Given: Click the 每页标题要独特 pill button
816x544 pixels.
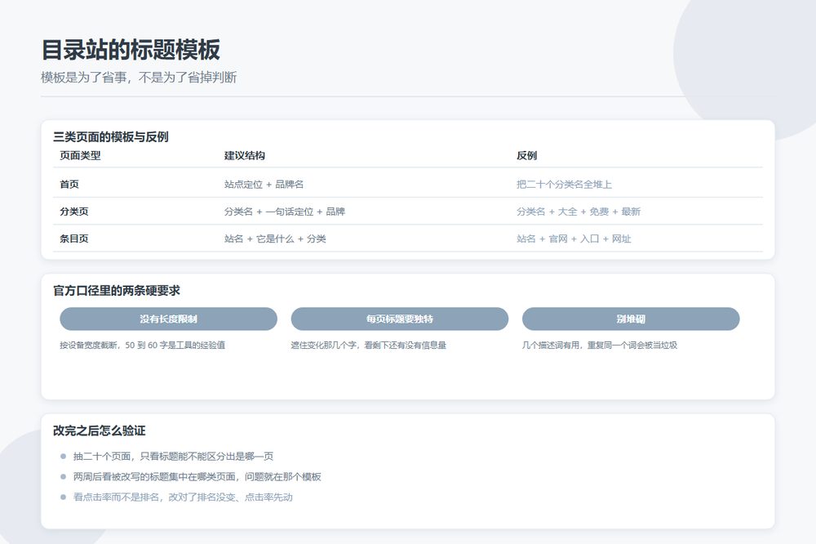Looking at the screenshot, I should click(399, 319).
